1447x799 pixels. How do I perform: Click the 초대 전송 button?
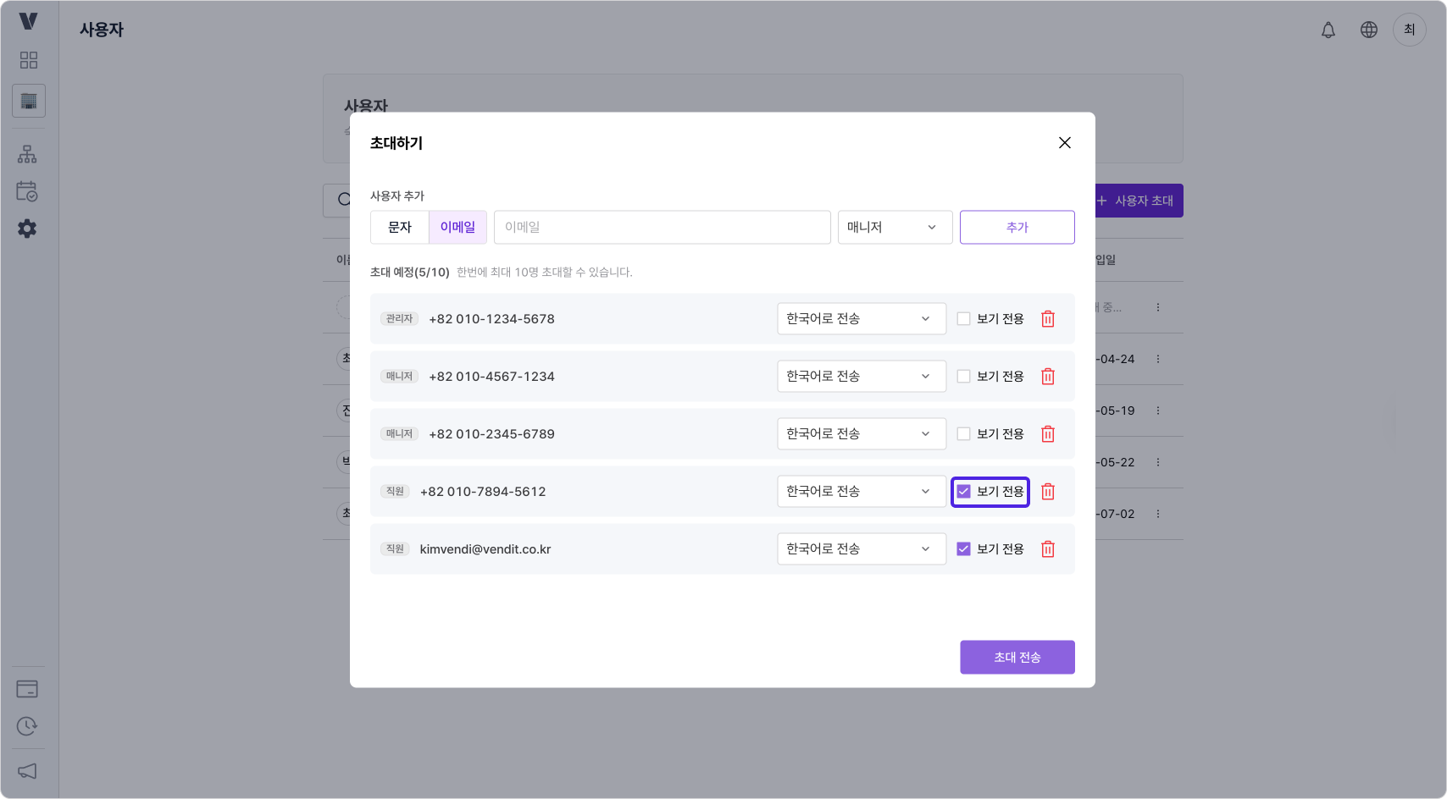coord(1017,657)
